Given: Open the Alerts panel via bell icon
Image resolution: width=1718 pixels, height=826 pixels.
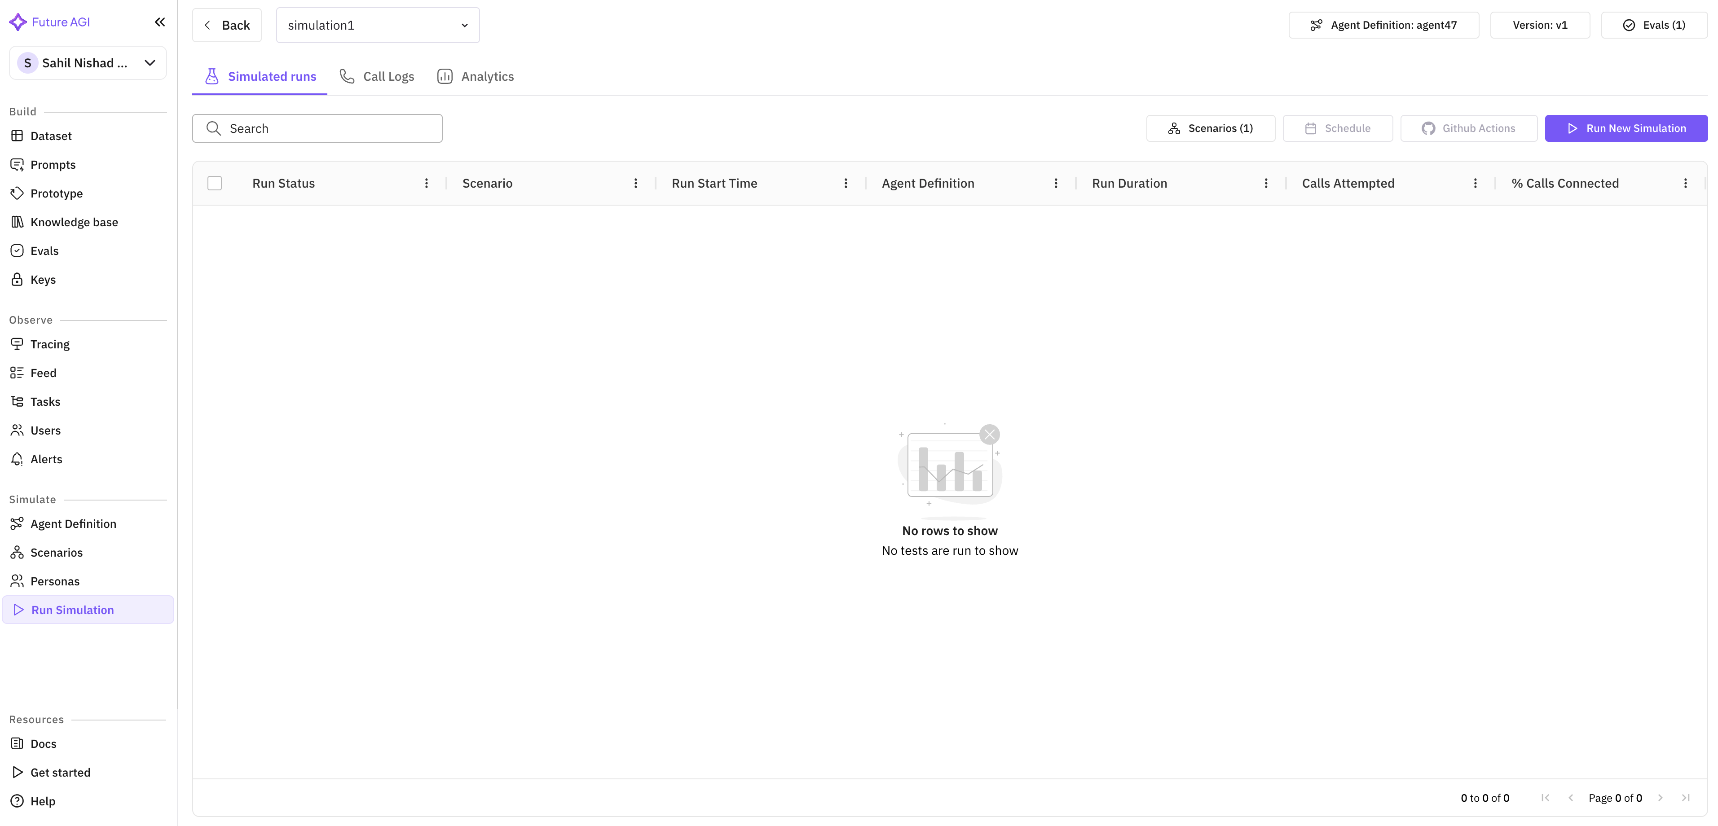Looking at the screenshot, I should point(18,459).
